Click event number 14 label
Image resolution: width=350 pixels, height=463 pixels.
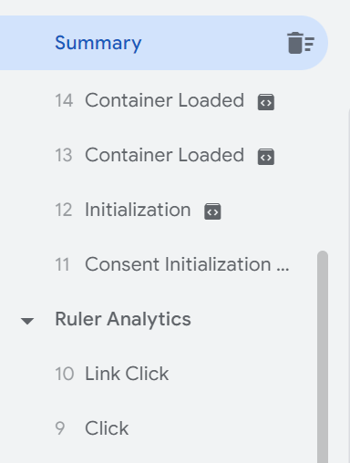(64, 100)
